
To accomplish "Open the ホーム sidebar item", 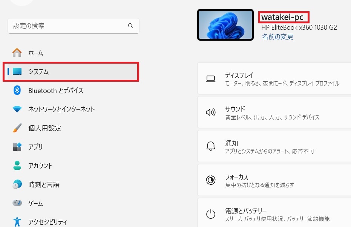I will click(x=71, y=53).
